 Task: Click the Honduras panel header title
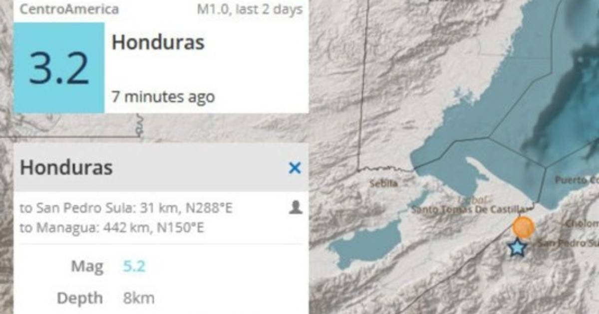[x=66, y=168]
